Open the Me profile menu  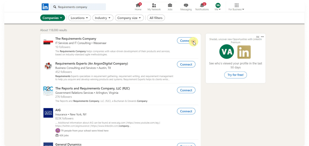point(218,7)
